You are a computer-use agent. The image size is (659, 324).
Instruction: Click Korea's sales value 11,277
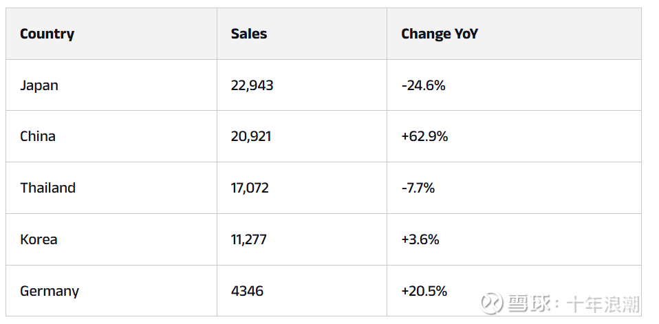[249, 239]
